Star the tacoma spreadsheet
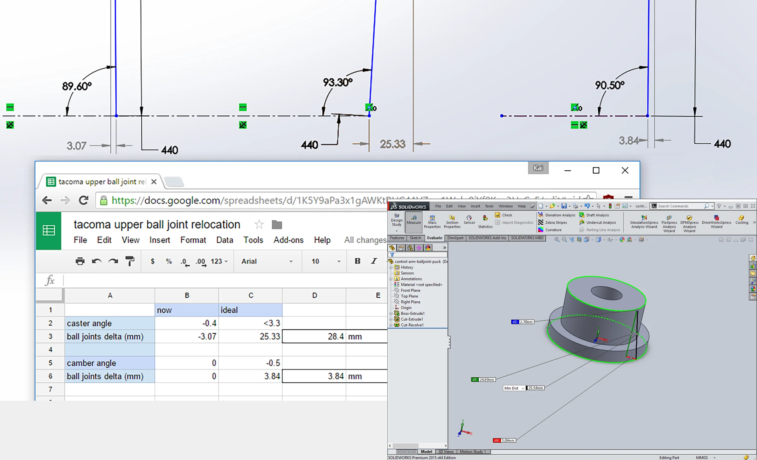 (x=259, y=225)
